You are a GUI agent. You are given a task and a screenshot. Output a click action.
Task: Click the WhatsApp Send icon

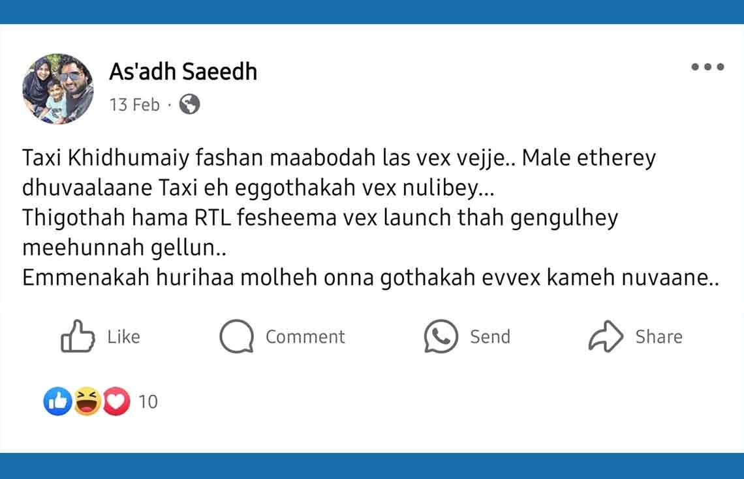[441, 336]
